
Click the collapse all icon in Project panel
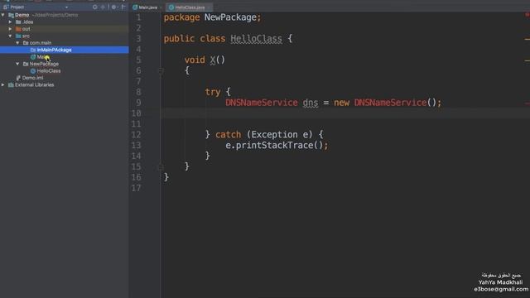[x=103, y=7]
